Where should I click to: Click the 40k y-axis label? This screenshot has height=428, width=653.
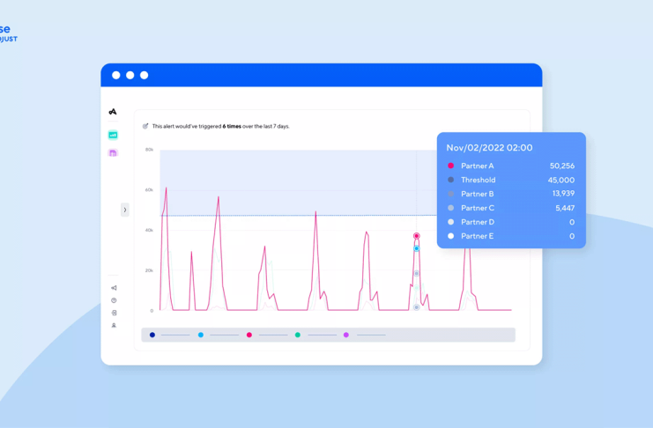(x=149, y=230)
